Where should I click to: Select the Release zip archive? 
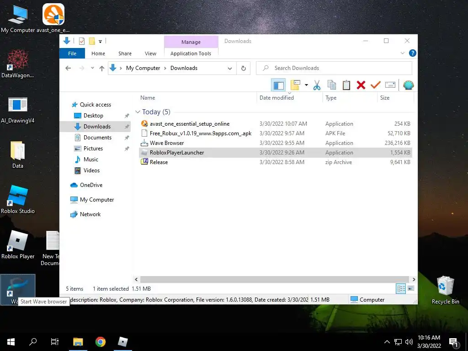point(275,162)
